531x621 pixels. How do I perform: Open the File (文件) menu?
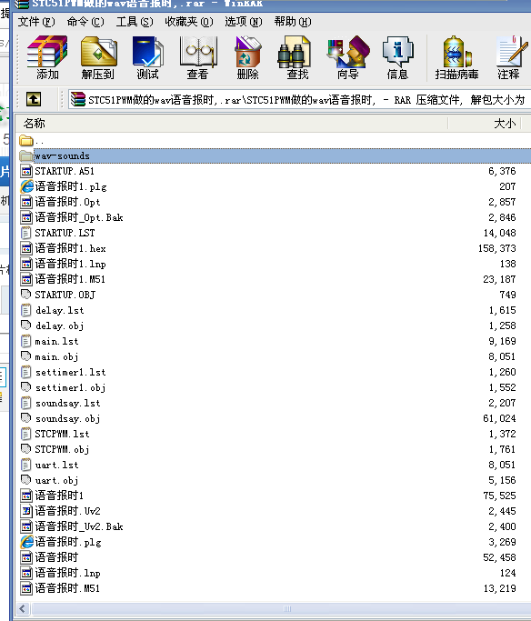click(x=36, y=22)
